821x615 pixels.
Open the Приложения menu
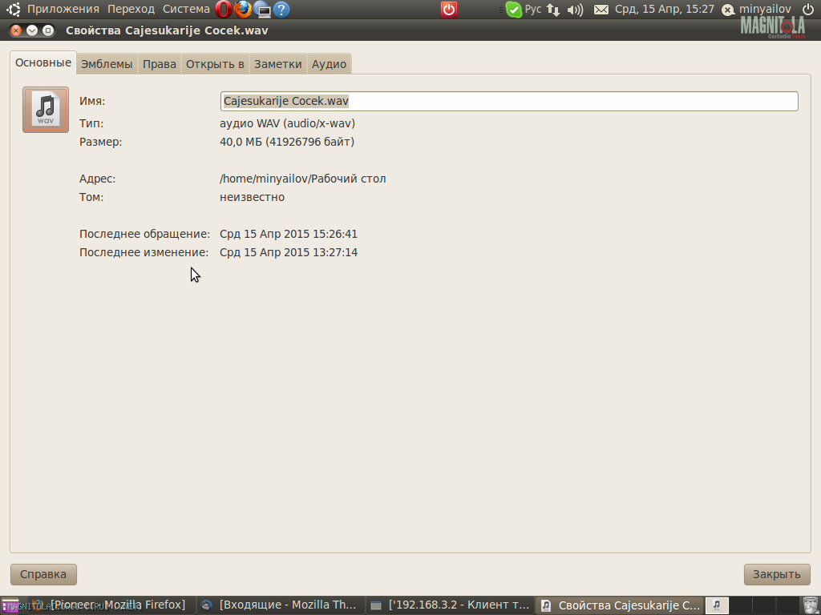[x=63, y=10]
